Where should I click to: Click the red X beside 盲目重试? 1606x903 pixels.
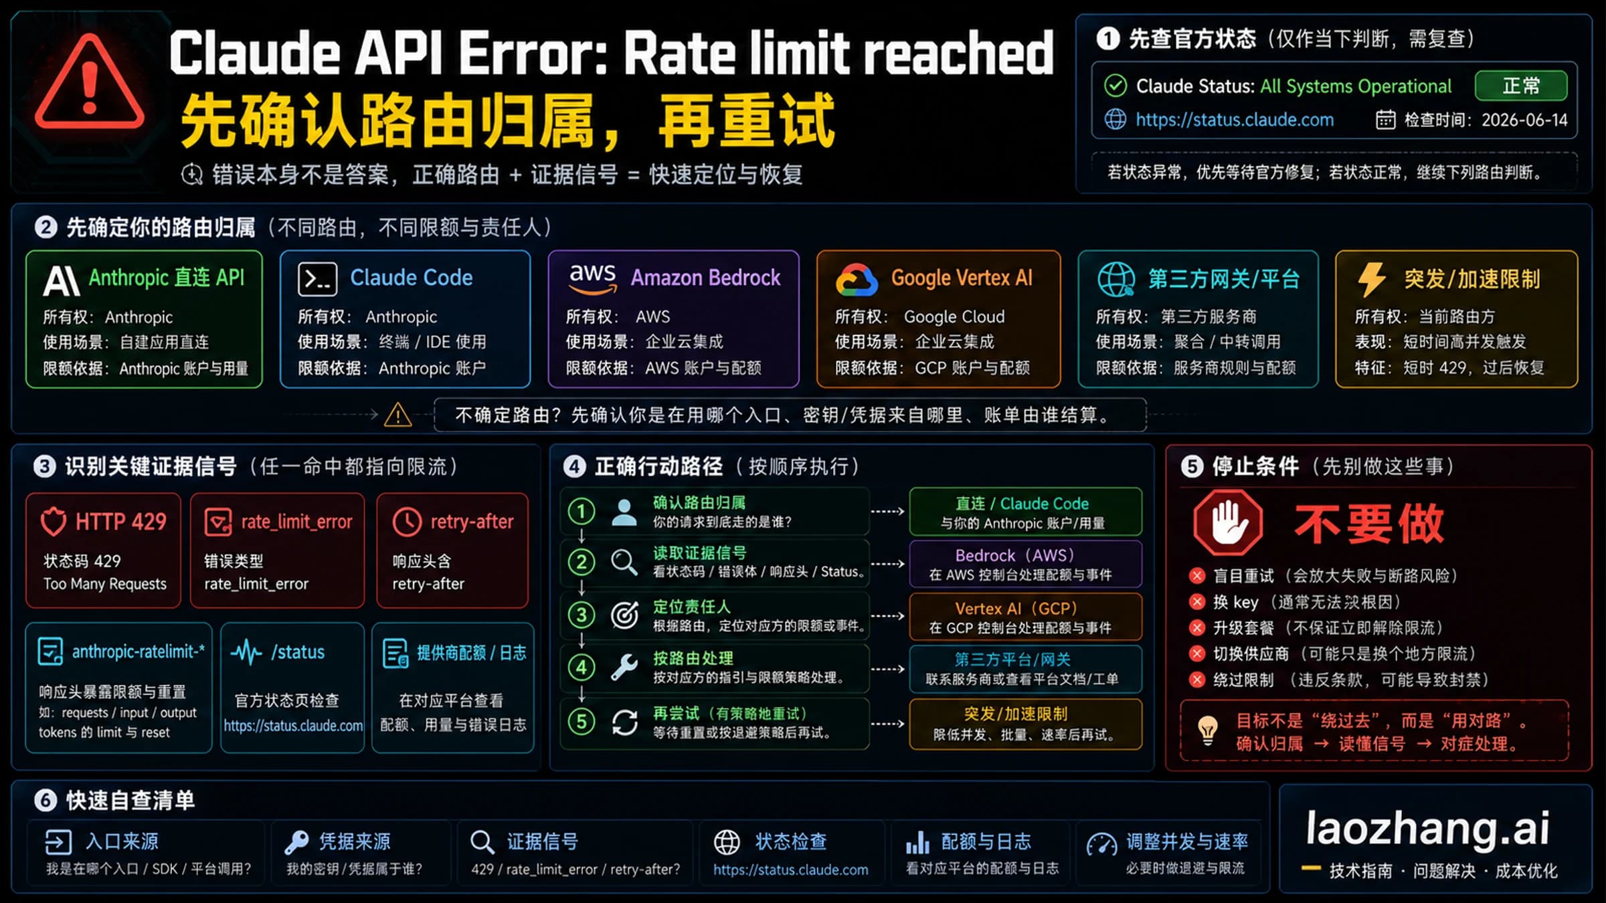point(1196,576)
